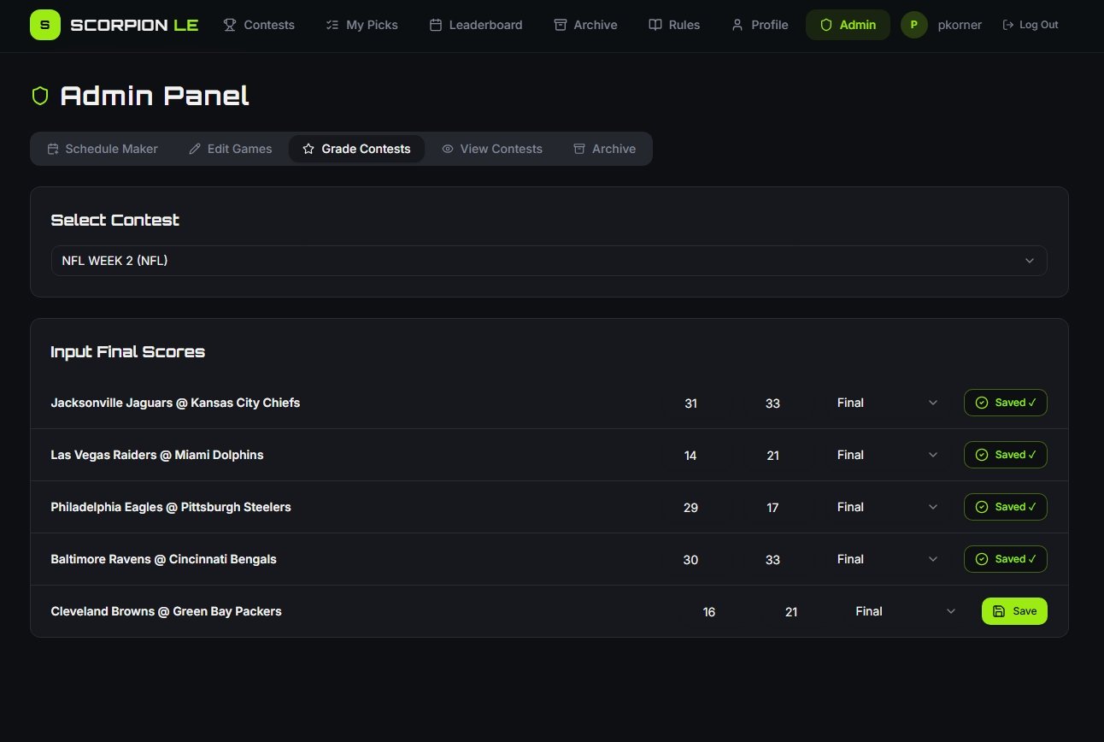Open the View Contests tab

491,149
